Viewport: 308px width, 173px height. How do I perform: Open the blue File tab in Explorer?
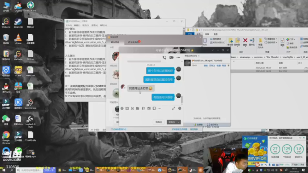click(190, 34)
